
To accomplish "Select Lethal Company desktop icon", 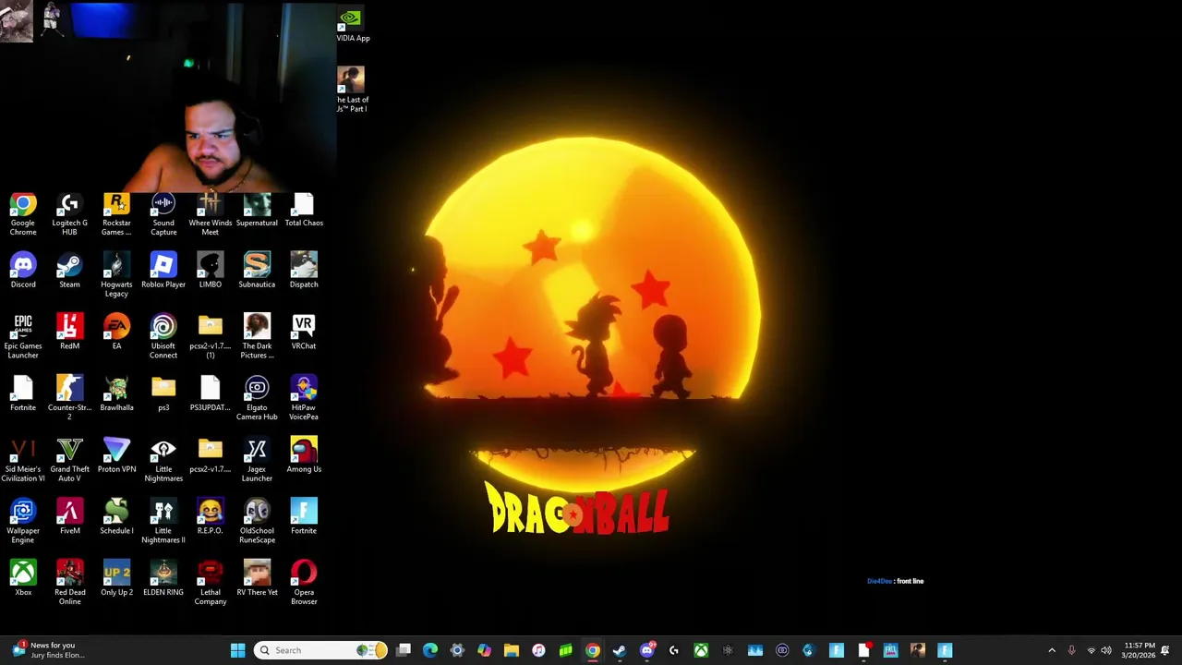I will pyautogui.click(x=210, y=584).
